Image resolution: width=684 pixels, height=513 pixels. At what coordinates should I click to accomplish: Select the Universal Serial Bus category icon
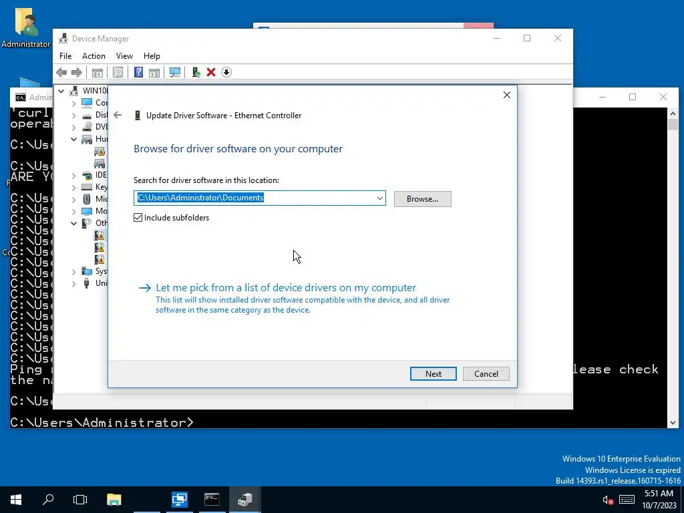[87, 283]
